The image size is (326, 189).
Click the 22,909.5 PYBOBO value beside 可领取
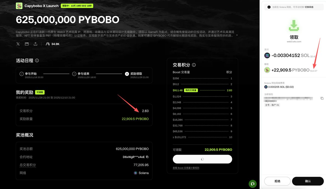(x=218, y=150)
